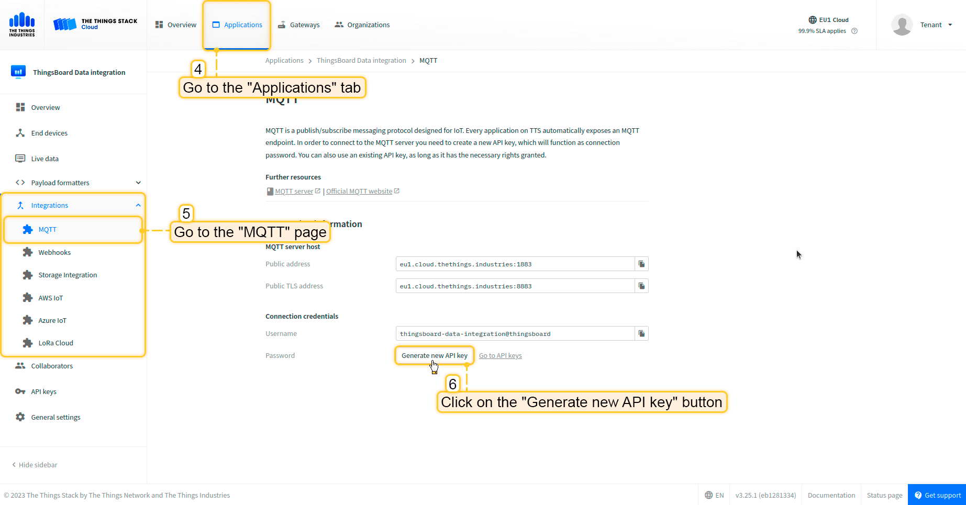Follow the Go to API keys link

click(500, 356)
